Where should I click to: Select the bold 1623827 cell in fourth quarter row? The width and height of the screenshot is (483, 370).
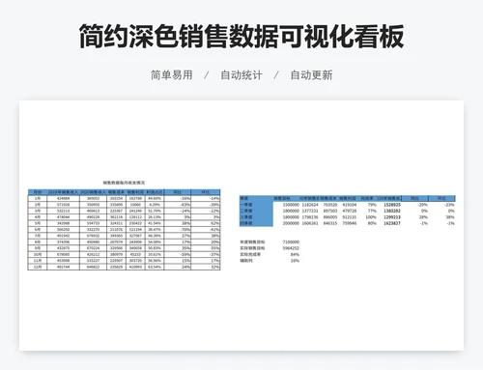pos(392,223)
